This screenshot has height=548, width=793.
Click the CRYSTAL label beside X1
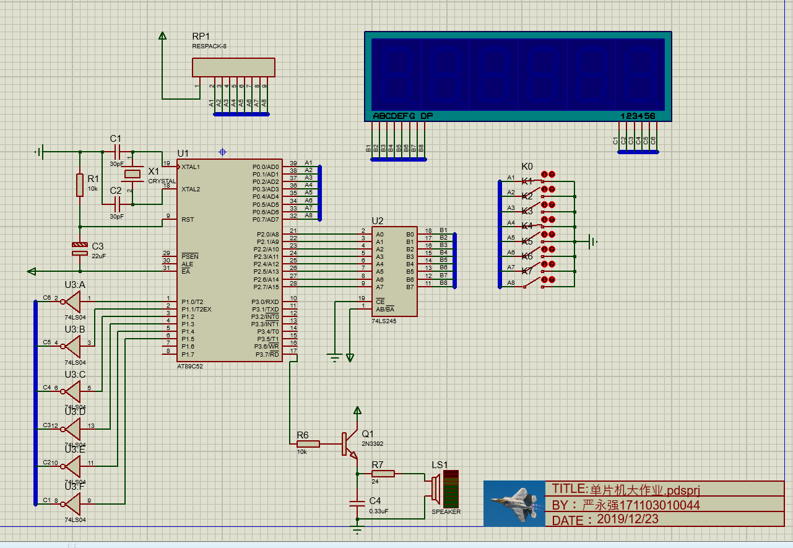(x=162, y=181)
